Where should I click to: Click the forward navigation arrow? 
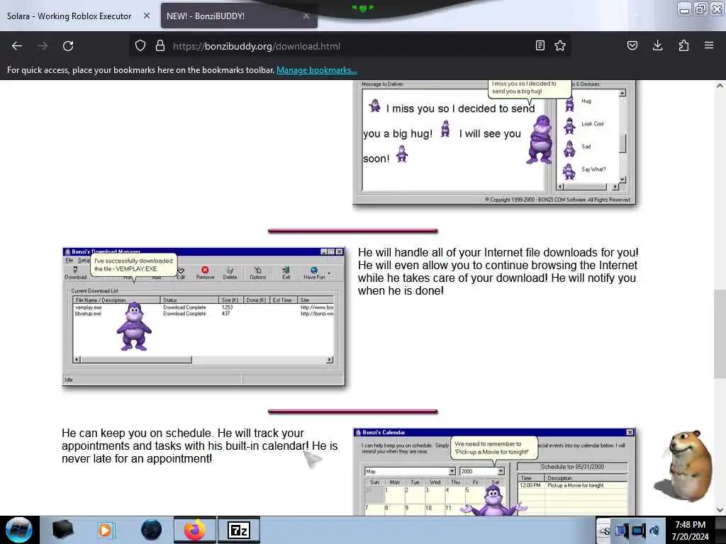(x=43, y=46)
